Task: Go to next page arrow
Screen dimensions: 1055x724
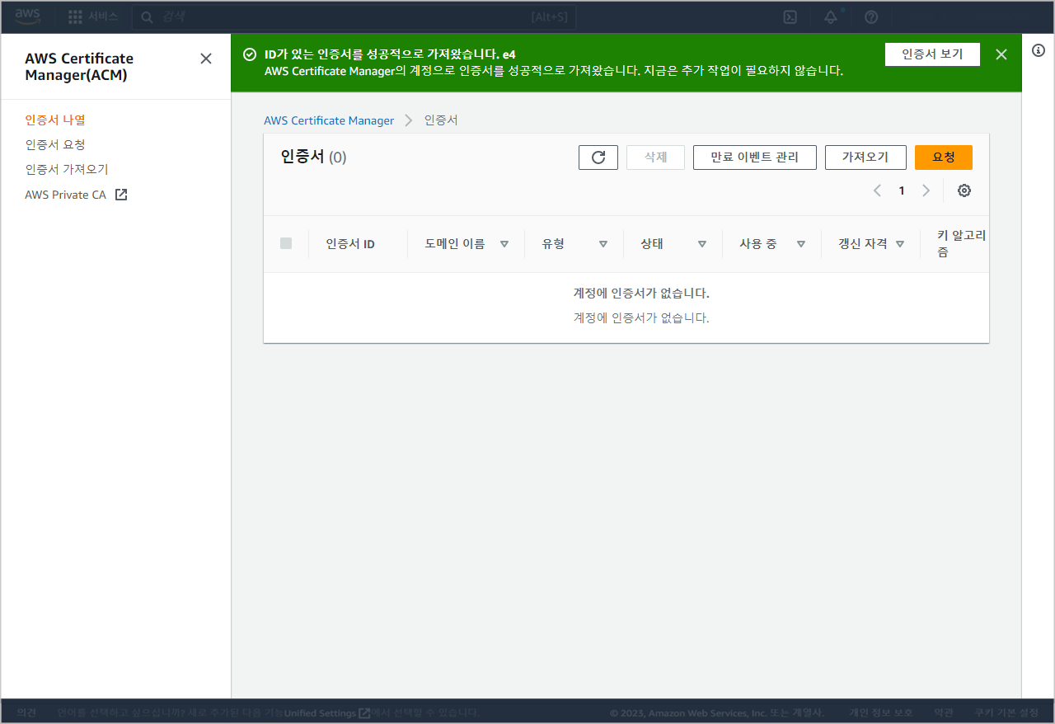Action: pos(926,190)
